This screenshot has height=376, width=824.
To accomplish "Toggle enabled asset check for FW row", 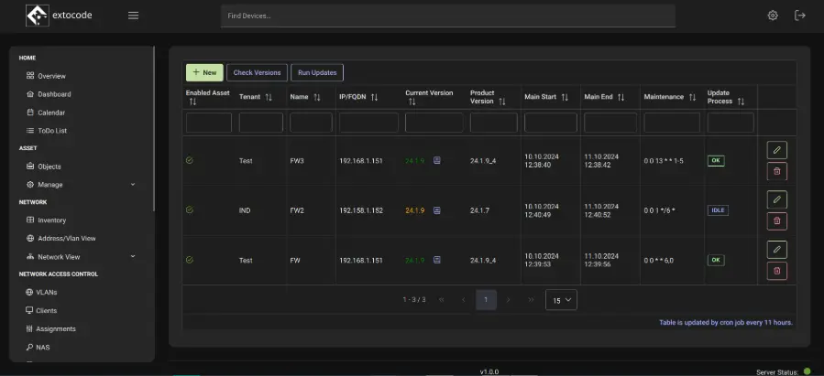I will pos(190,260).
